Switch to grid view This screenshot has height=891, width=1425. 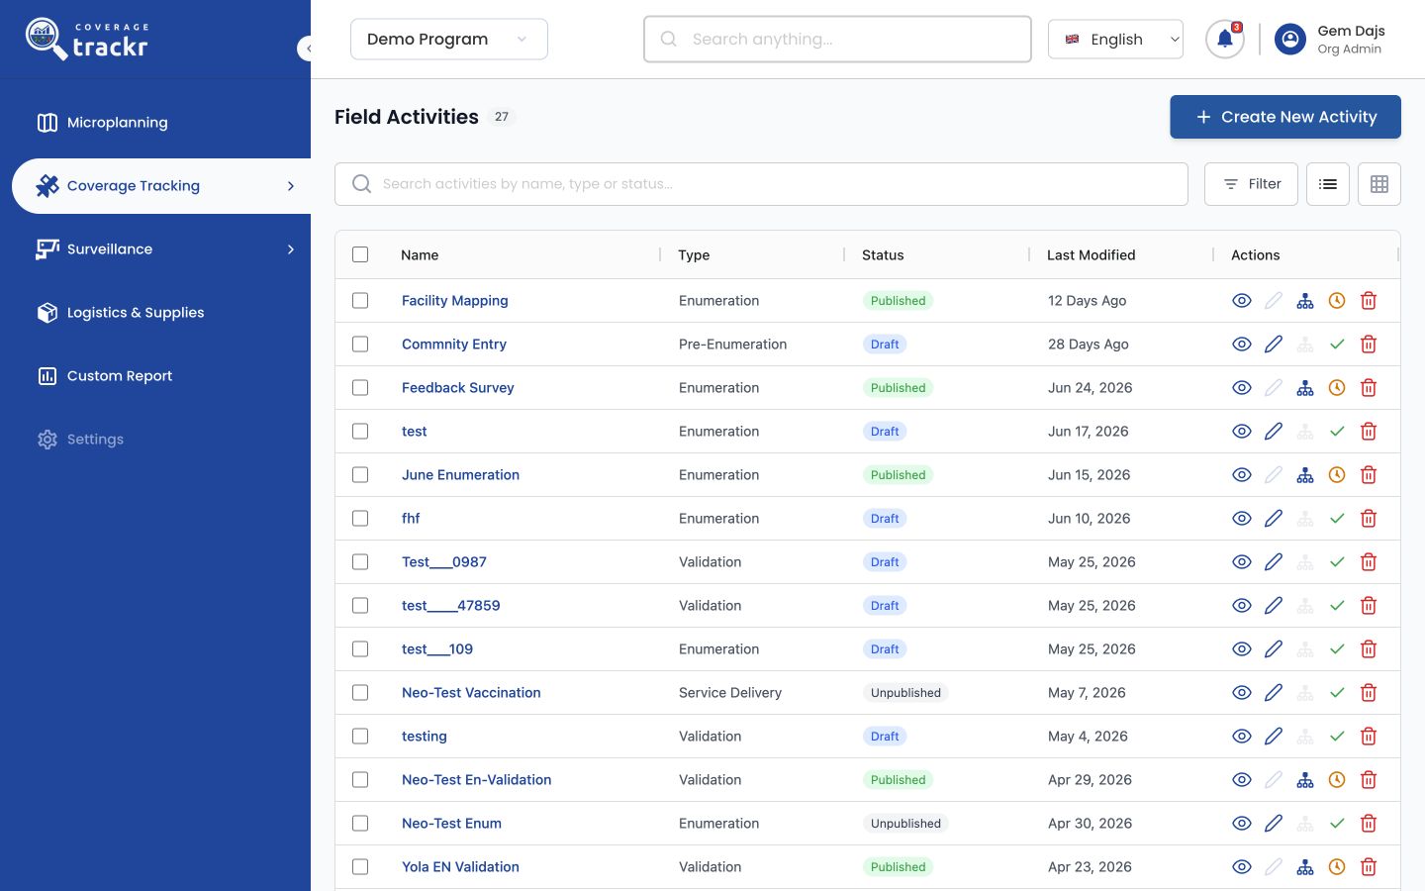[x=1379, y=184]
